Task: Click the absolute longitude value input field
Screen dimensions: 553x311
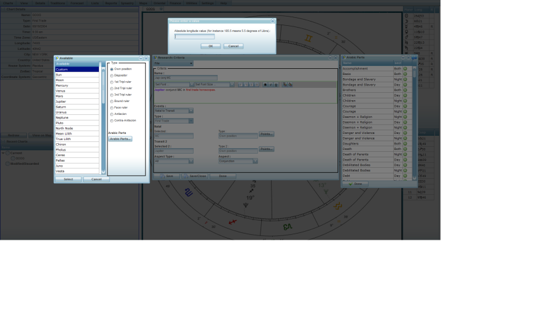Action: point(194,36)
